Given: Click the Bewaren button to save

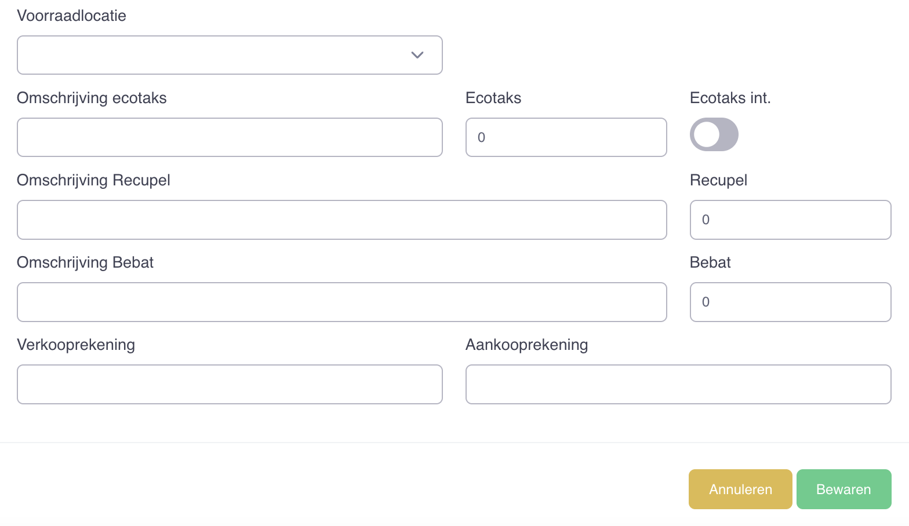Looking at the screenshot, I should [843, 489].
